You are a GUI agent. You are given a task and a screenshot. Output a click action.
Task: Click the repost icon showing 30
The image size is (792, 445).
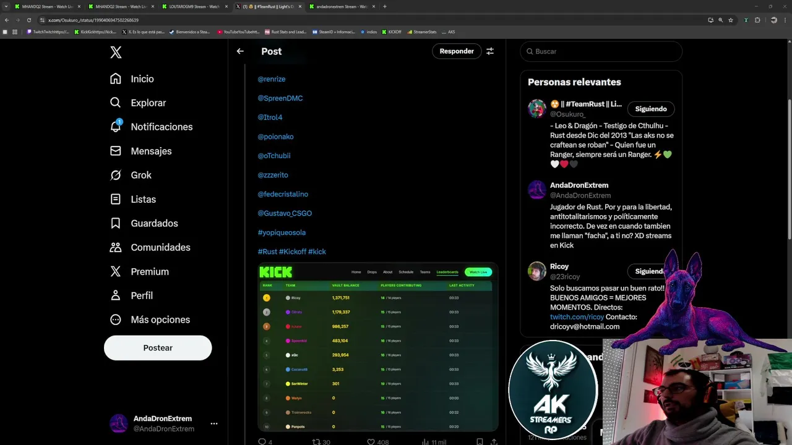(x=316, y=442)
